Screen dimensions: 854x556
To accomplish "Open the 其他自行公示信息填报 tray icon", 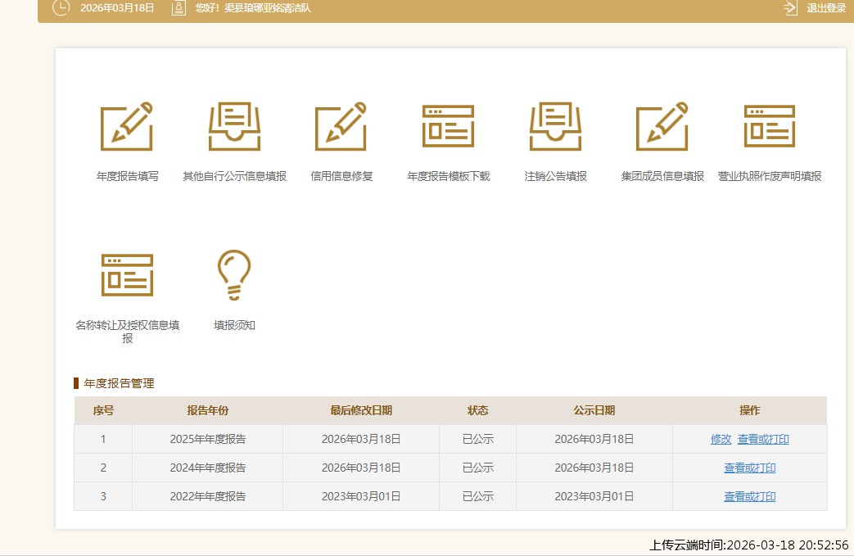I will point(234,127).
